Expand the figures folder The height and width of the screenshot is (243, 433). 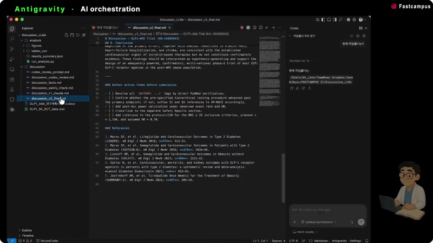click(x=36, y=46)
